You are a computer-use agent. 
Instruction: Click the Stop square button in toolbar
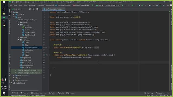click(145, 5)
